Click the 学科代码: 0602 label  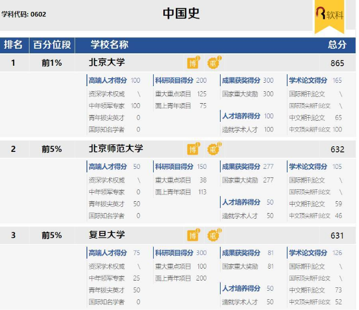pyautogui.click(x=24, y=14)
